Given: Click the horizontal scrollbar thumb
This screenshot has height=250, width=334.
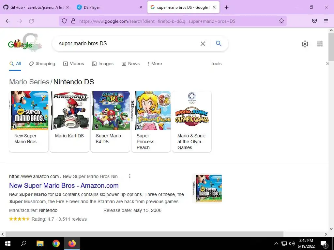Looking at the screenshot, I should (144, 234).
